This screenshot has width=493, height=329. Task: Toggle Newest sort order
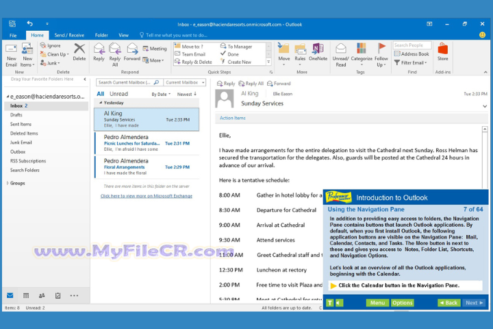187,94
